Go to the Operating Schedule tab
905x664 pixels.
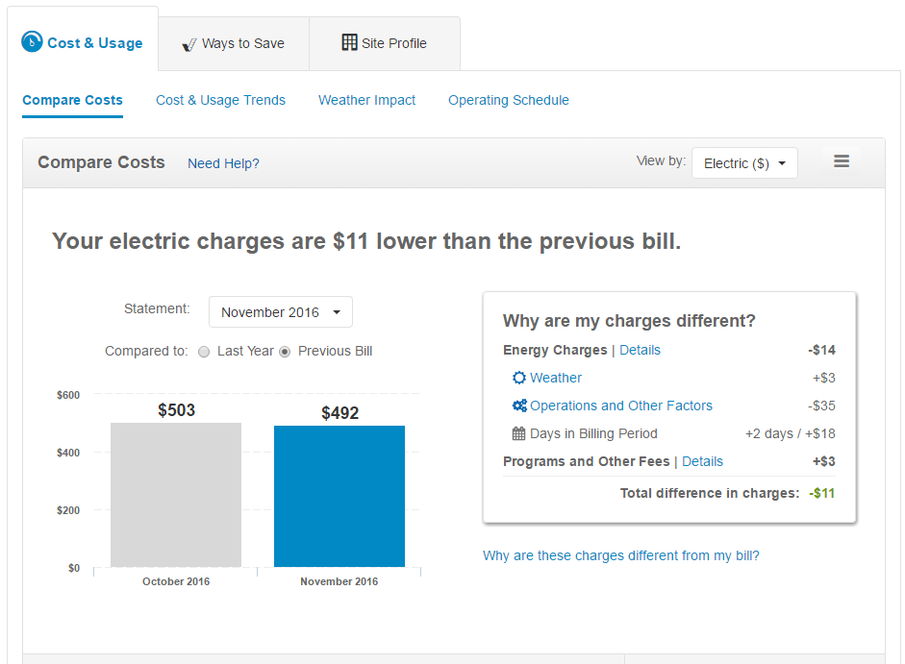(x=508, y=100)
